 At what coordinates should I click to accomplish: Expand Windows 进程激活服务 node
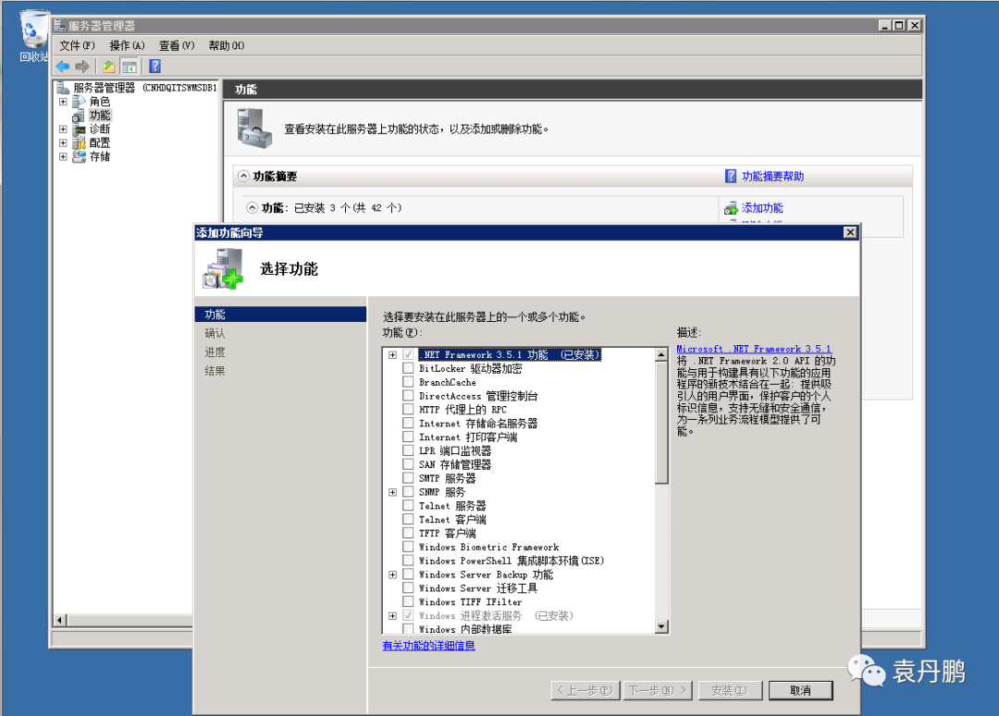[x=392, y=615]
